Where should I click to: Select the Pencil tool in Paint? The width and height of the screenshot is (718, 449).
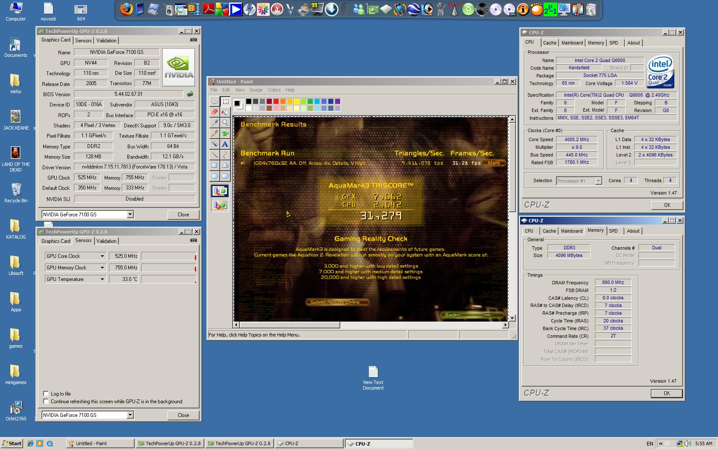click(x=215, y=133)
